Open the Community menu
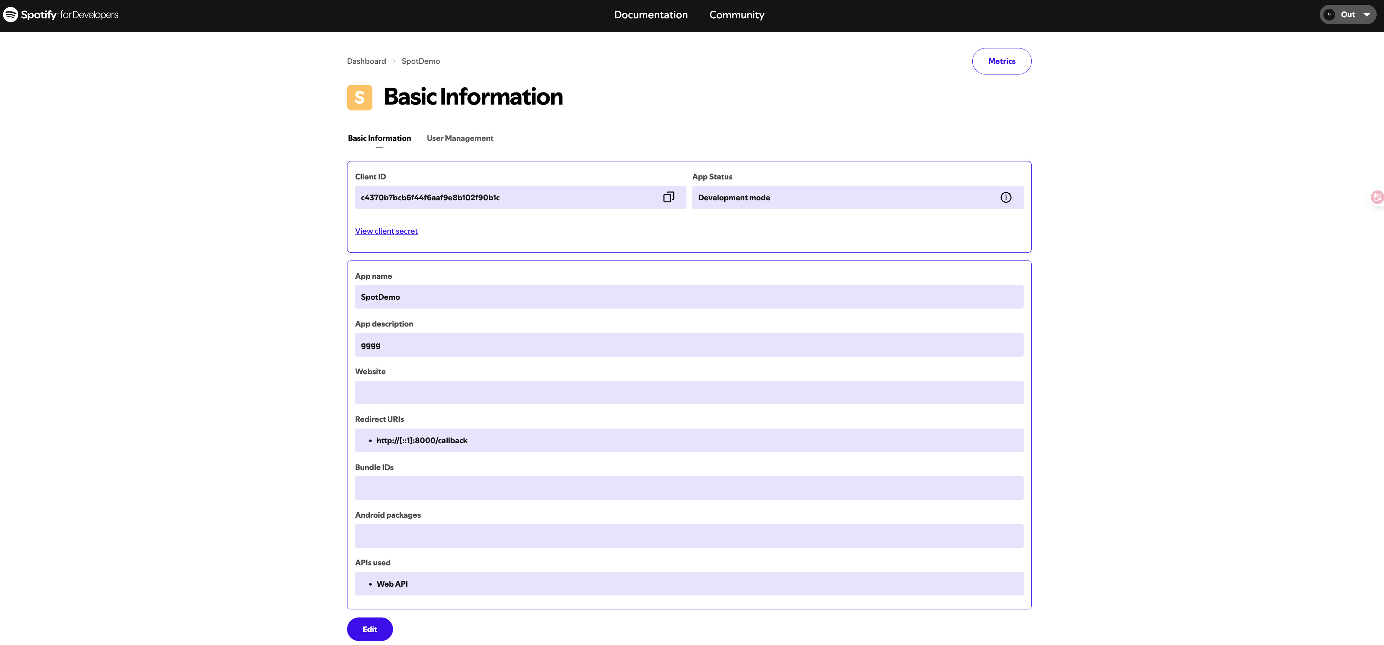The width and height of the screenshot is (1384, 645). tap(737, 15)
